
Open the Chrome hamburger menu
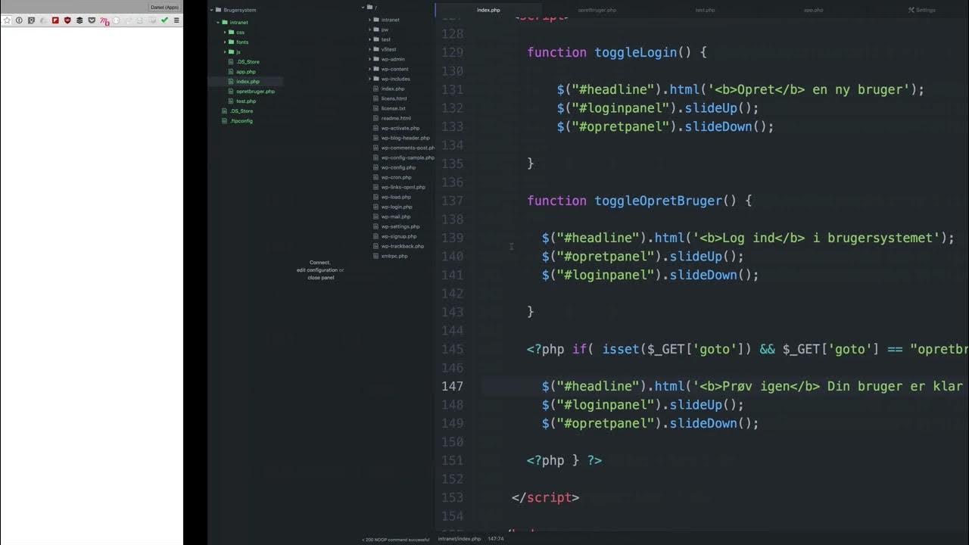point(176,20)
